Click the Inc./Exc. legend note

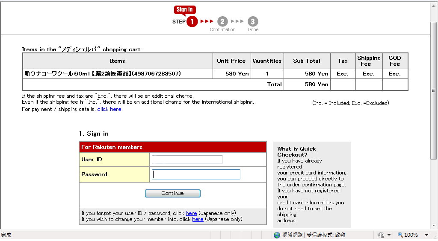pos(351,103)
